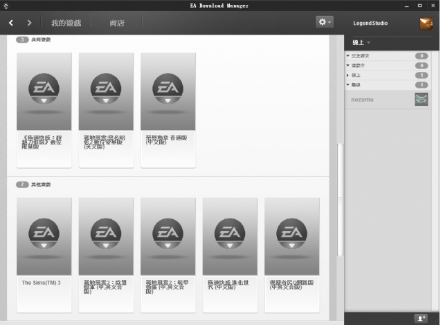The image size is (443, 325).
Task: Switch to the 我的遊戲 tab
Action: (66, 24)
